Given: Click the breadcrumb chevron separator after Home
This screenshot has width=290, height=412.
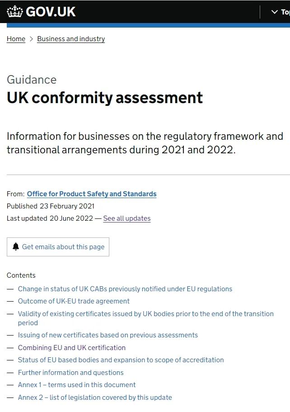Looking at the screenshot, I should (31, 39).
